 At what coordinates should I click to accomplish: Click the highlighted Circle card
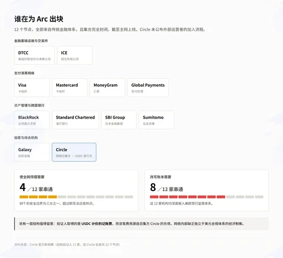74,152
